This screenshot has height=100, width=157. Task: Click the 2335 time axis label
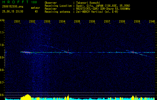pyautogui.click(x=77, y=21)
